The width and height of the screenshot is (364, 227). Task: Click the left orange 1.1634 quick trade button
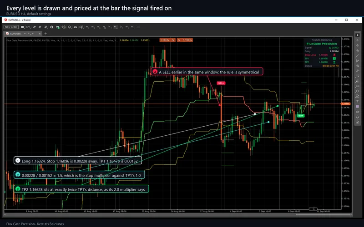tap(167, 40)
